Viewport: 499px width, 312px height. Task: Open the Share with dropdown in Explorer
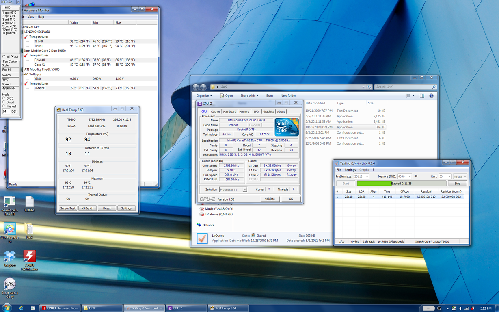(250, 96)
